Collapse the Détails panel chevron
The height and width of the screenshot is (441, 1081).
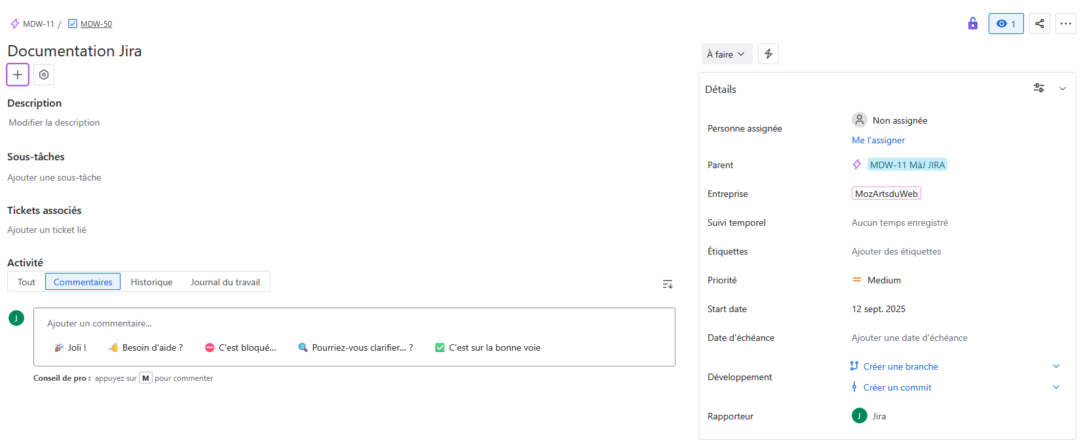[x=1063, y=89]
